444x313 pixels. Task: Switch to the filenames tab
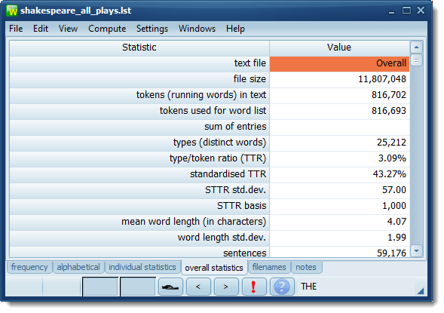(269, 267)
